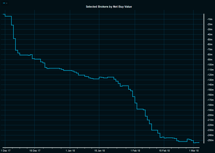This screenshot has height=153, width=215.
Task: Click the '-150m' y-axis label
Action: pos(210,90)
